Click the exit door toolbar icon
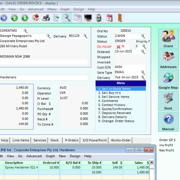 (x=120, y=18)
